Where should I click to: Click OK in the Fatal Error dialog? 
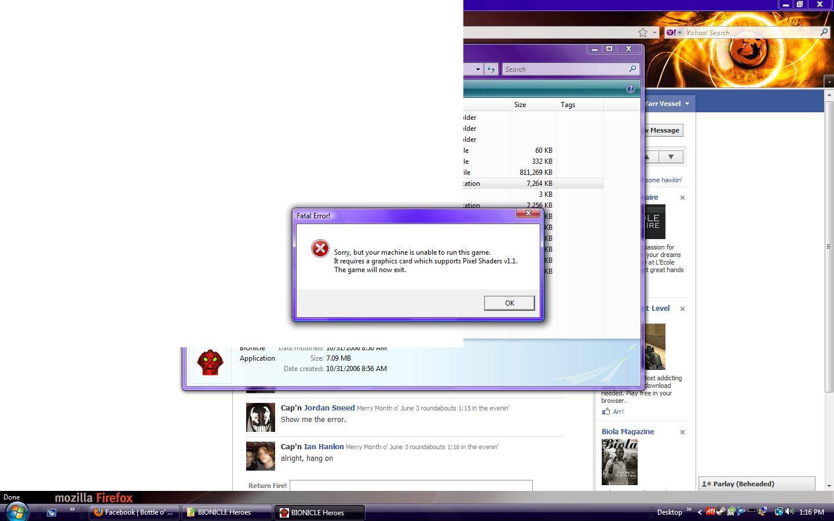click(509, 303)
